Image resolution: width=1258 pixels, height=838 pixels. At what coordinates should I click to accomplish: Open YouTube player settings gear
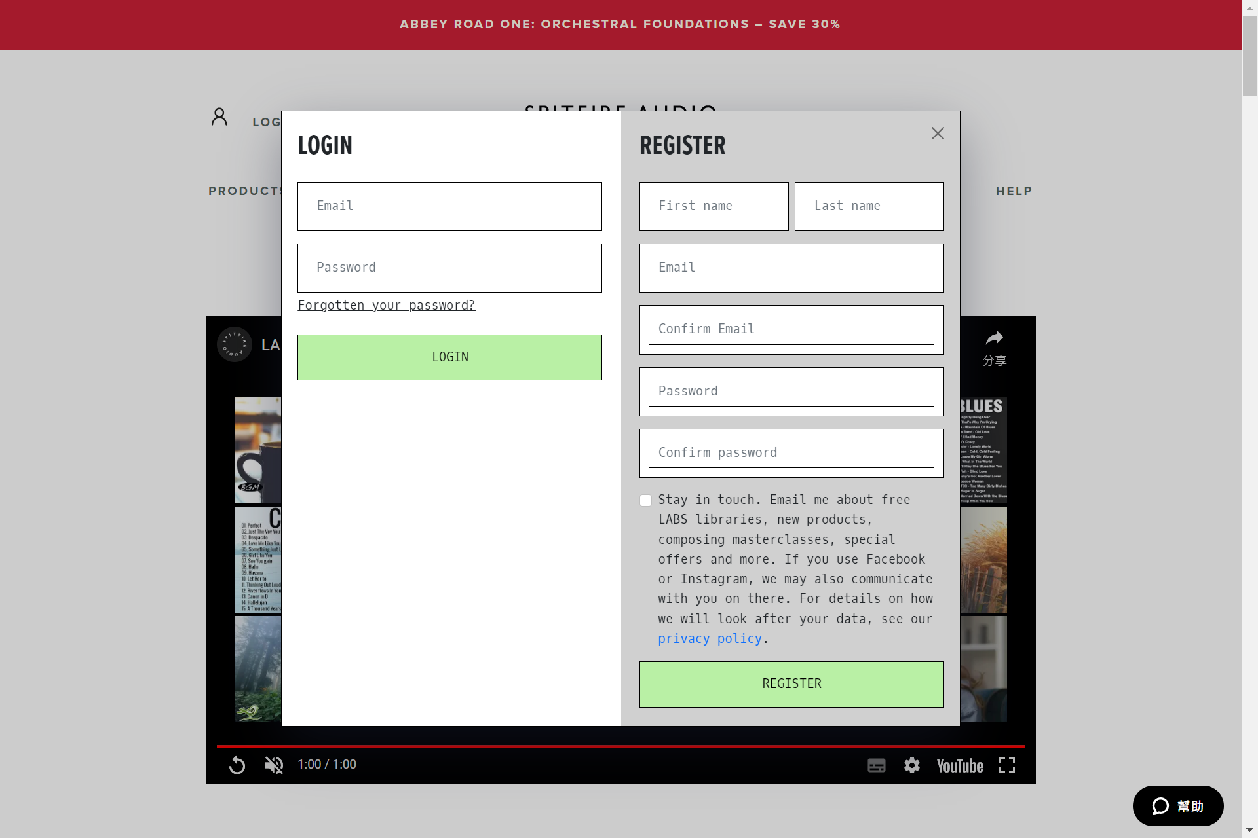[912, 765]
